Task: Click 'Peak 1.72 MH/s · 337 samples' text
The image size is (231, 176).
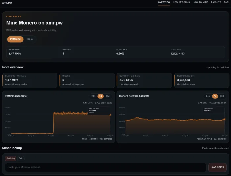Action: coord(97,139)
